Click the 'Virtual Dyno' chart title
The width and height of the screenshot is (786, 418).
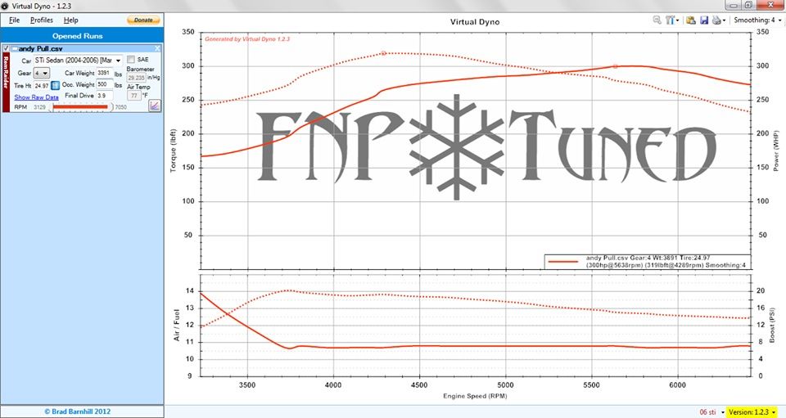point(474,21)
